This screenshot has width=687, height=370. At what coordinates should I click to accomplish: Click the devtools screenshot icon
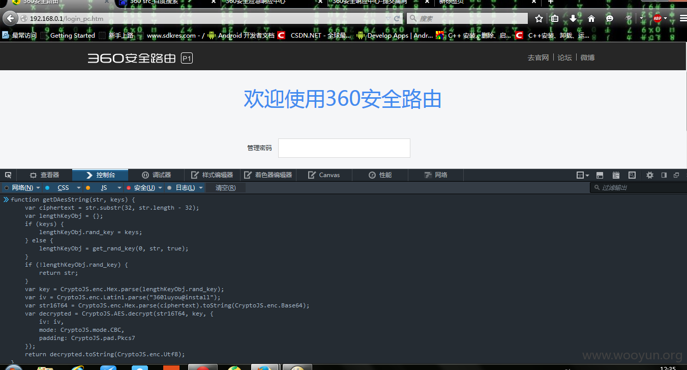click(x=632, y=175)
